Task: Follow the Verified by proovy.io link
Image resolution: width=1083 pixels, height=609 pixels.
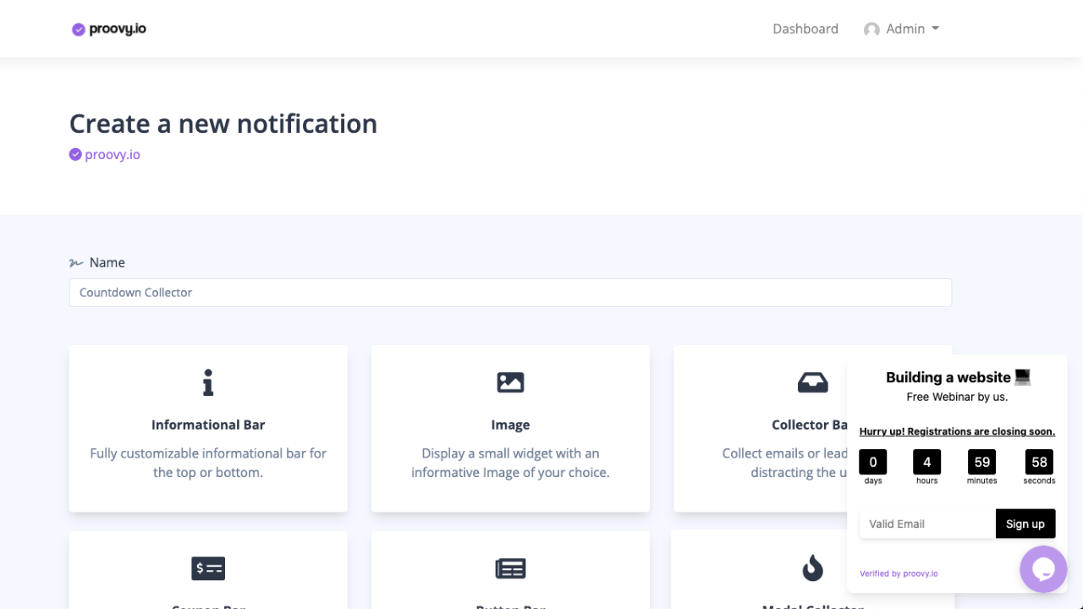Action: [899, 573]
